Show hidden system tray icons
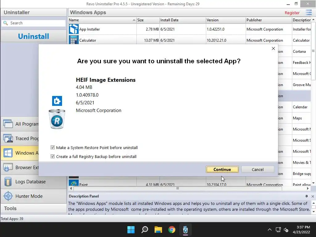 click(x=269, y=230)
